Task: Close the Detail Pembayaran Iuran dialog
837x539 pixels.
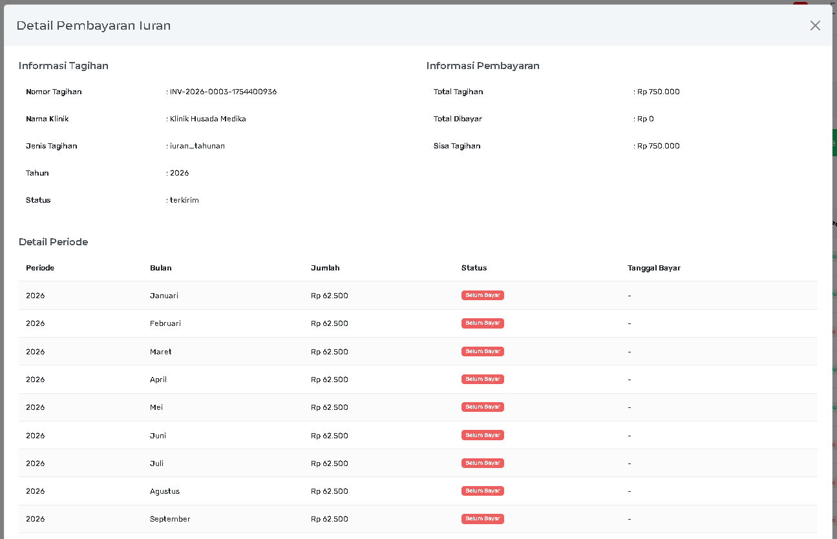Action: 815,25
